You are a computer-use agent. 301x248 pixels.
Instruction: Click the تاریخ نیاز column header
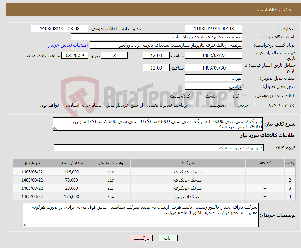[32, 163]
